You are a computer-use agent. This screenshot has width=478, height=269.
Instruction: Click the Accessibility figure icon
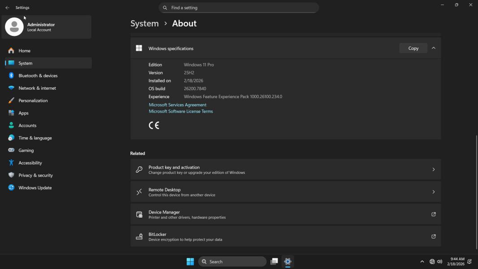click(x=11, y=163)
